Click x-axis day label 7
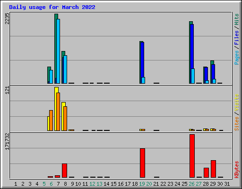242x189 pixels. (x=58, y=184)
